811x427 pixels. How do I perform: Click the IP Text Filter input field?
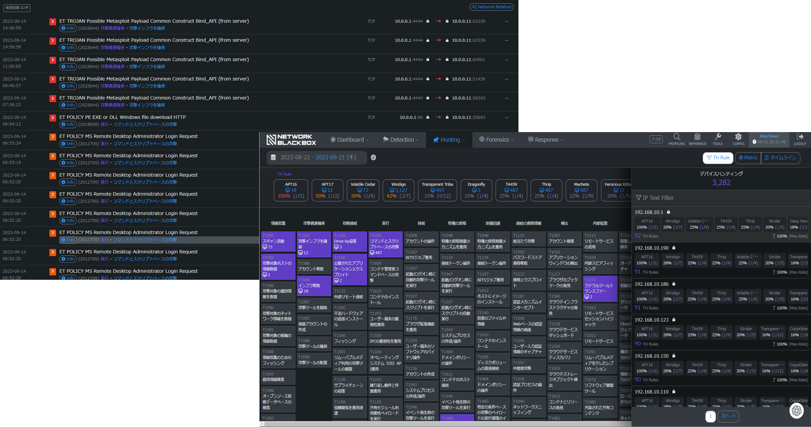point(721,198)
